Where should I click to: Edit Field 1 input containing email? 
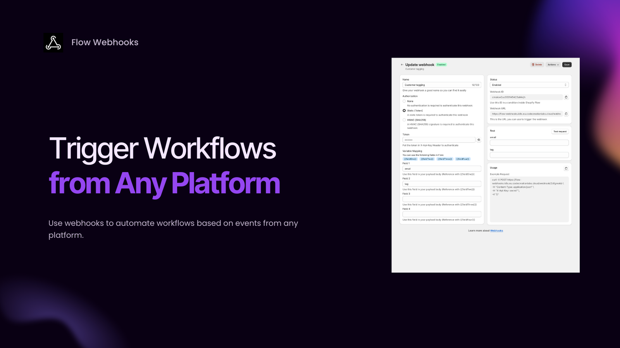[442, 169]
